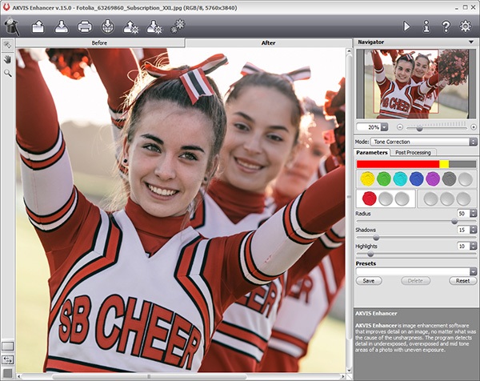Click the red-yellow color gradient bar
This screenshot has width=480, height=381.
[416, 164]
